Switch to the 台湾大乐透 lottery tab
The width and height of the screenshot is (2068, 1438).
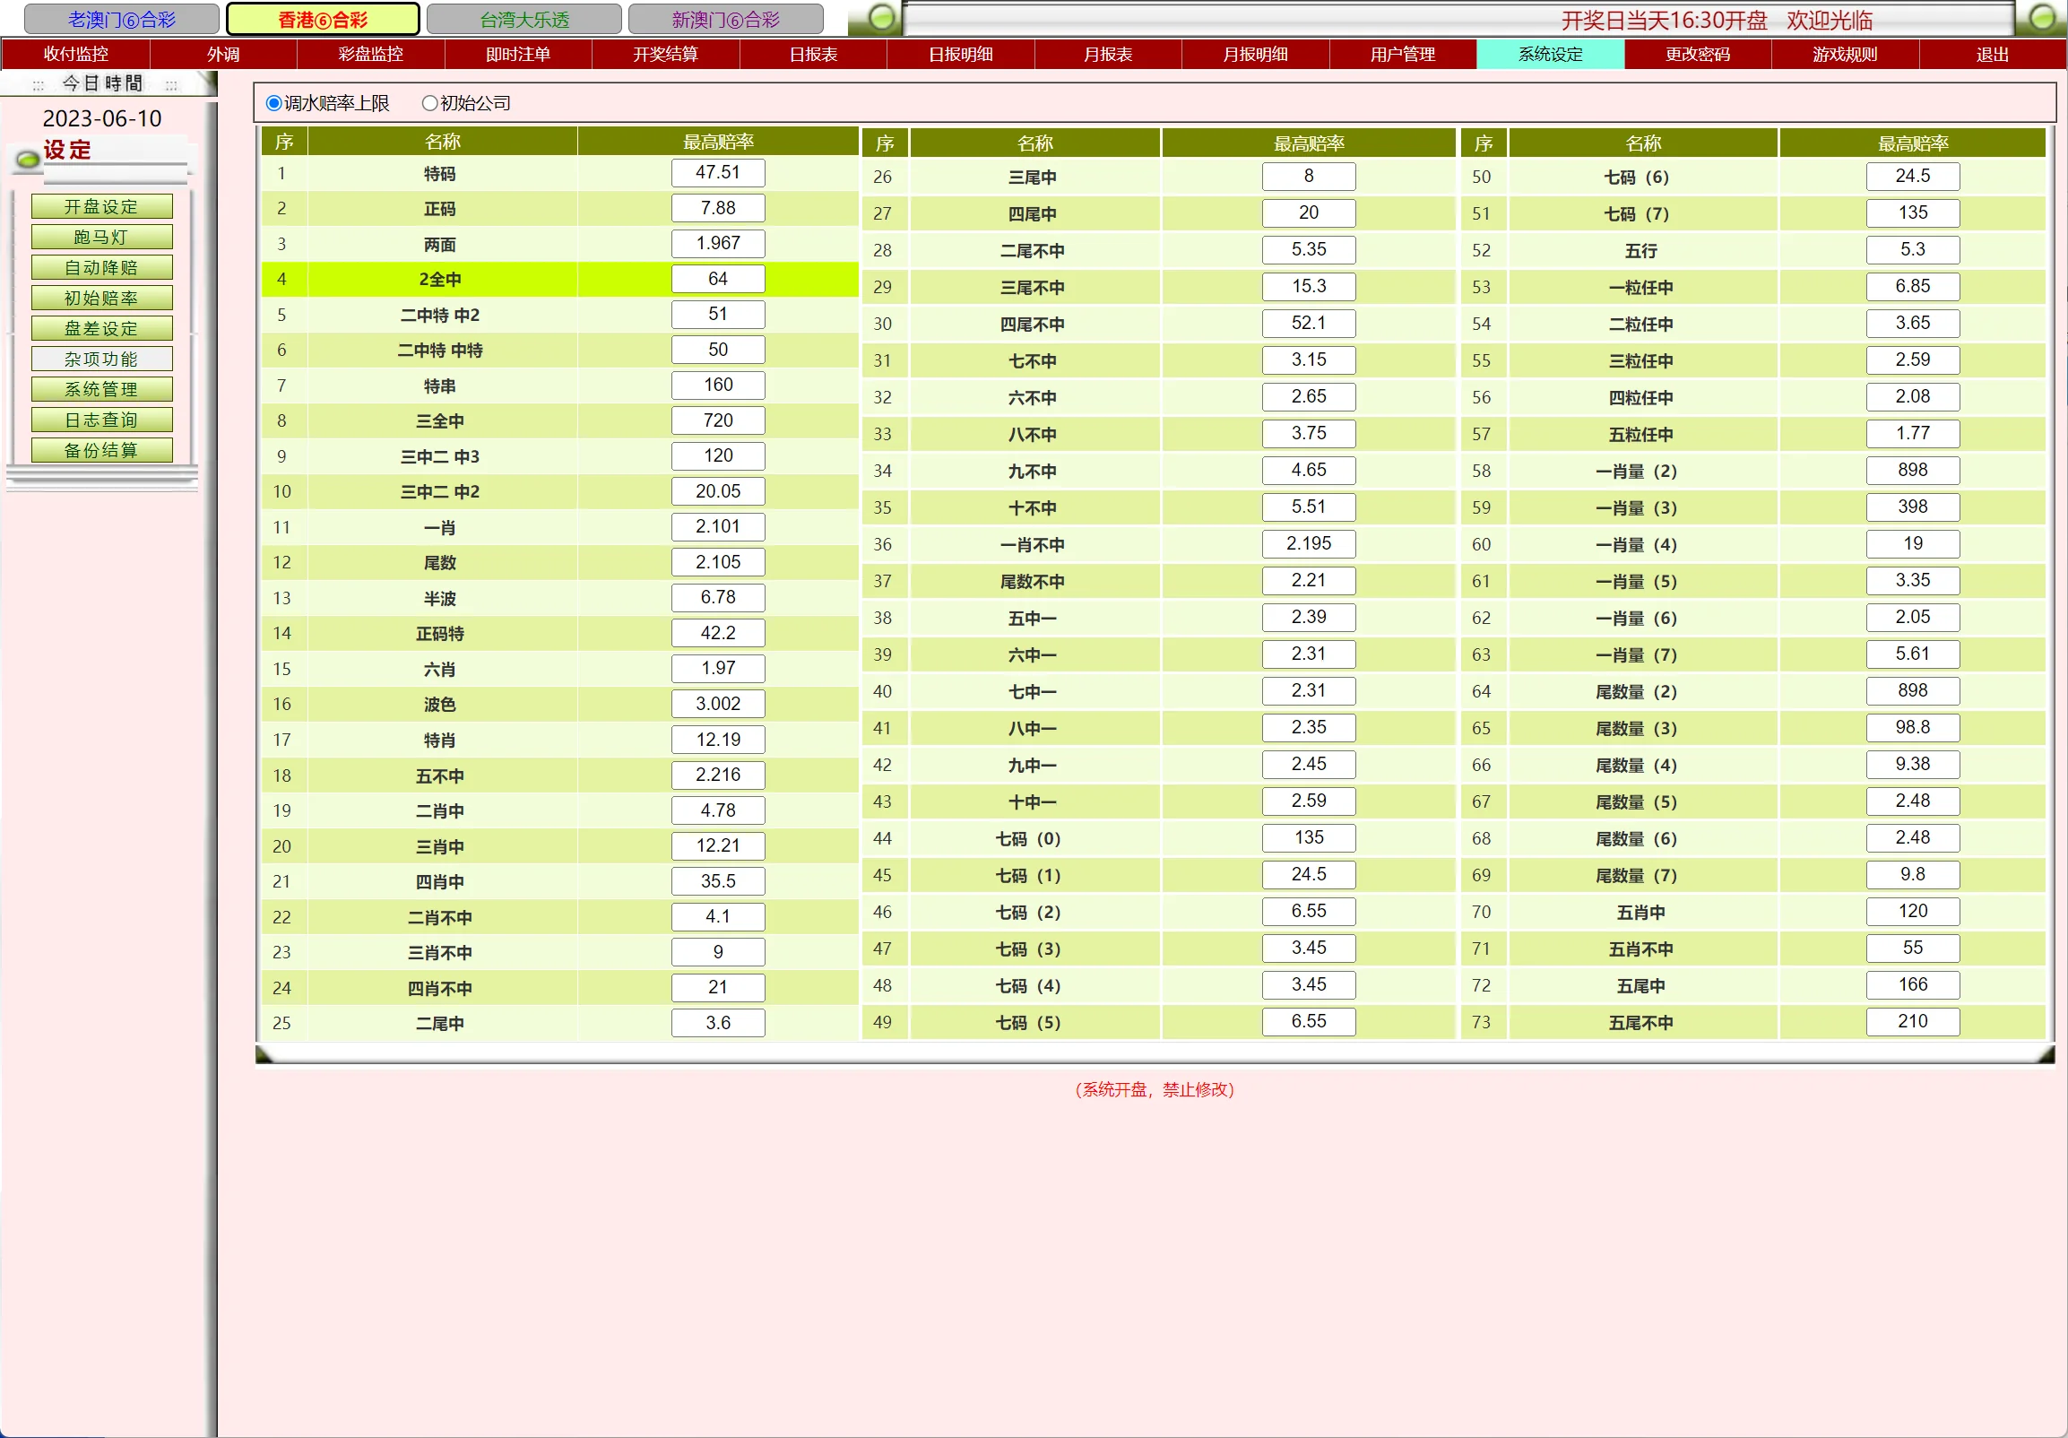click(x=523, y=19)
